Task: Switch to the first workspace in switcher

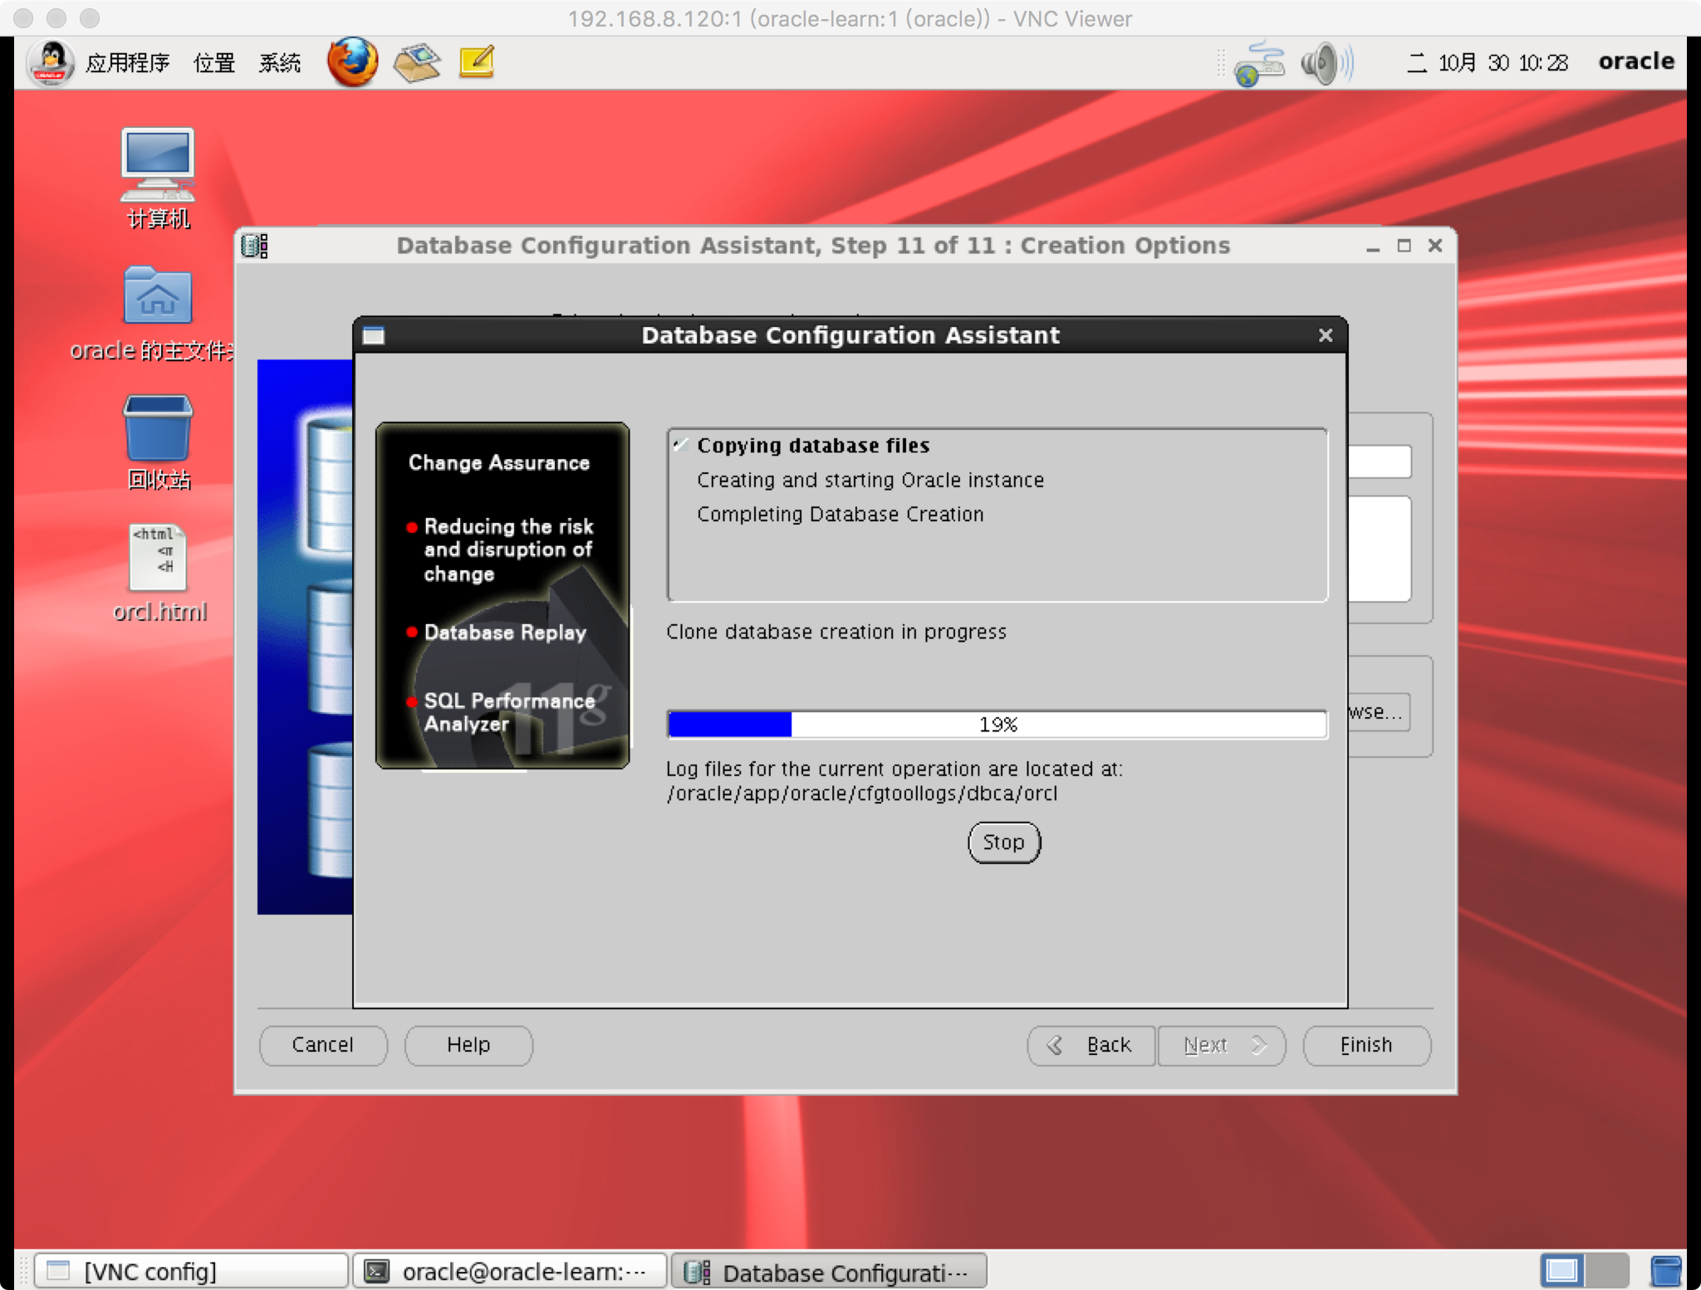Action: coord(1562,1271)
